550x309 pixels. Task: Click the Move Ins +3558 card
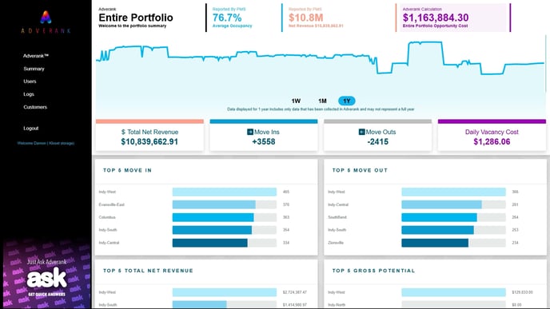264,135
